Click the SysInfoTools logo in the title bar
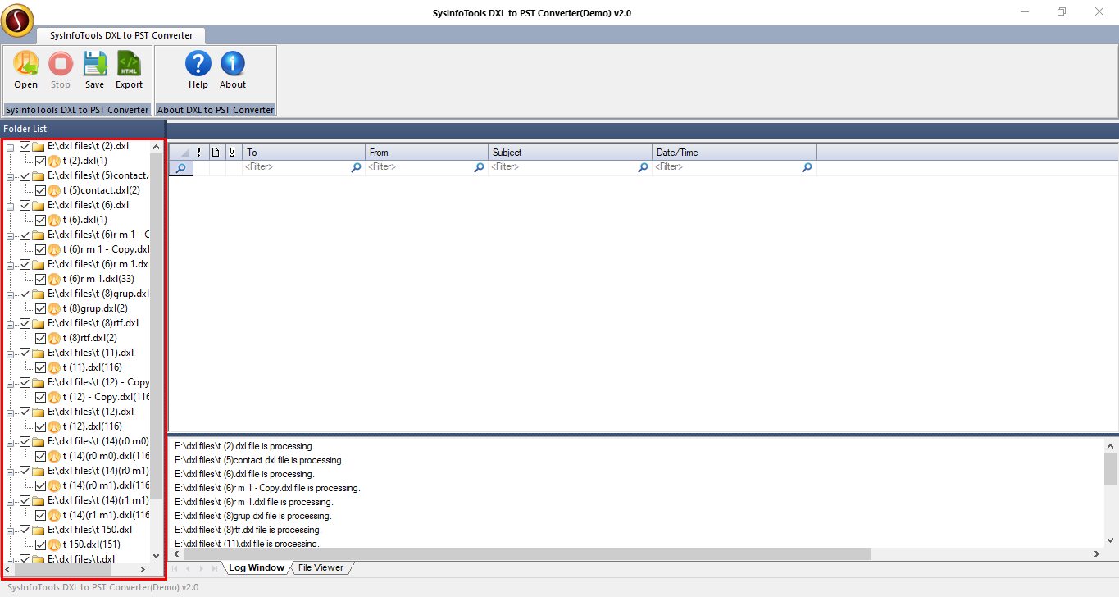 [x=17, y=20]
